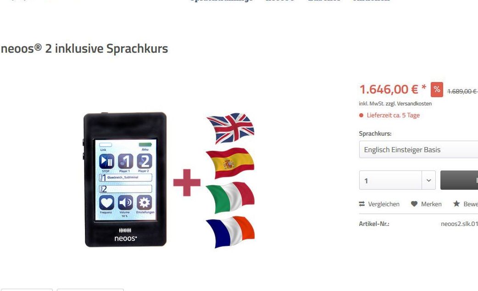The image size is (478, 291).
Task: Click the red plus sign graphic
Action: (187, 182)
